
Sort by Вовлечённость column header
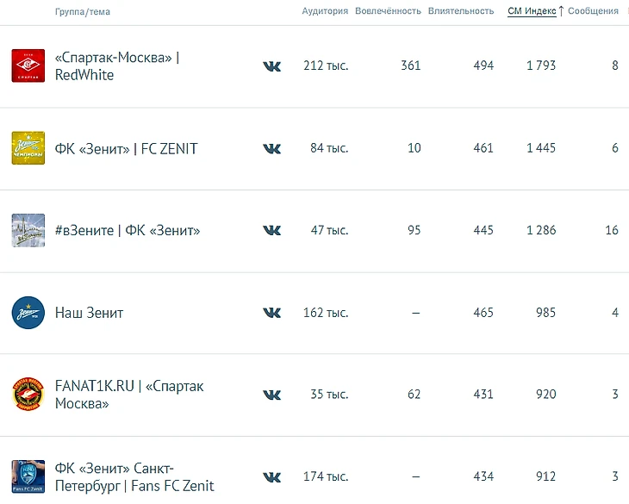[x=388, y=11]
